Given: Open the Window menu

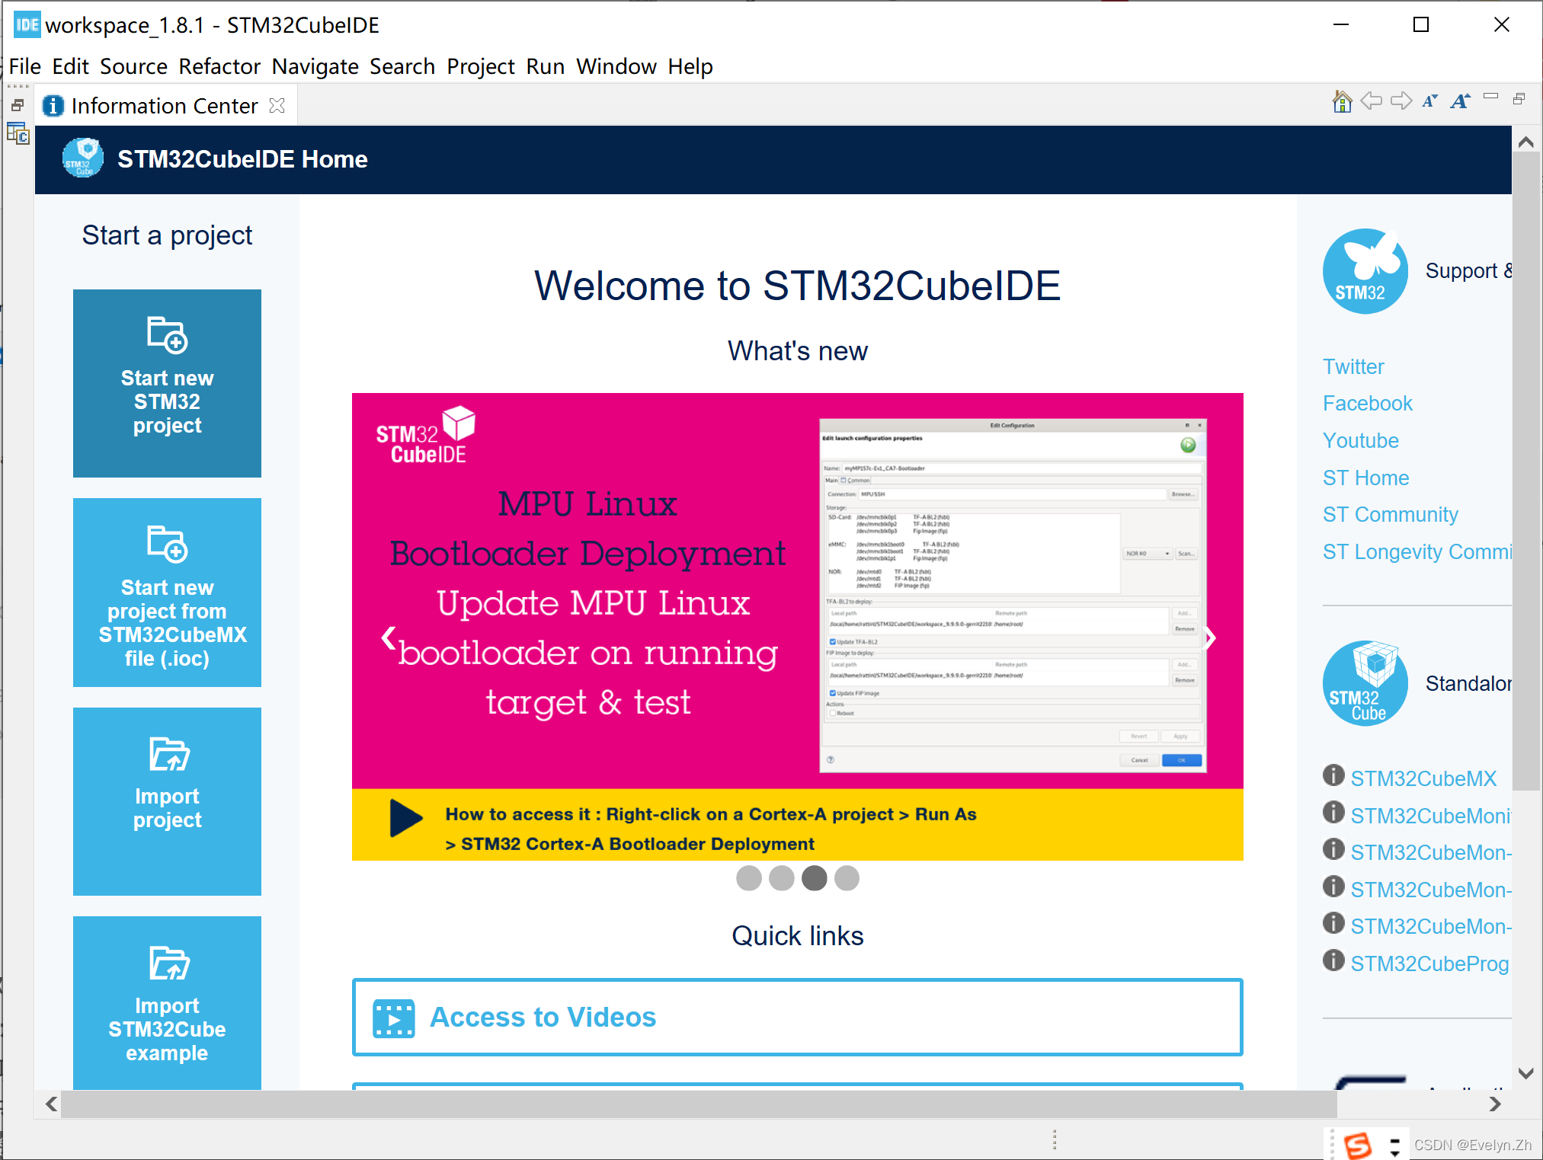Looking at the screenshot, I should coord(616,66).
